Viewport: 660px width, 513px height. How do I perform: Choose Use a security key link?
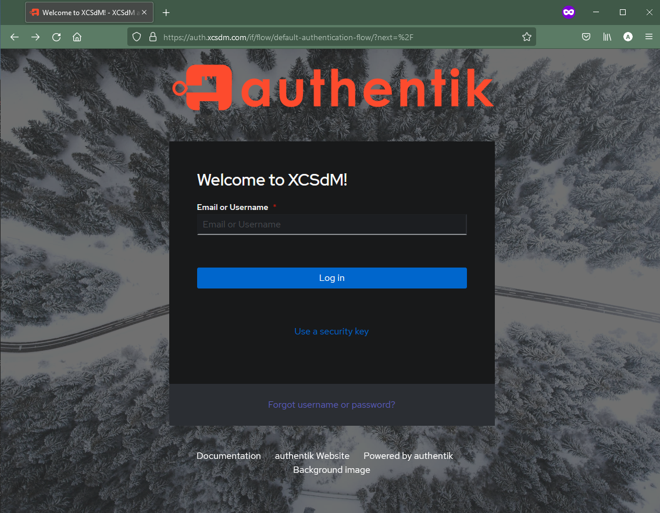(x=331, y=332)
